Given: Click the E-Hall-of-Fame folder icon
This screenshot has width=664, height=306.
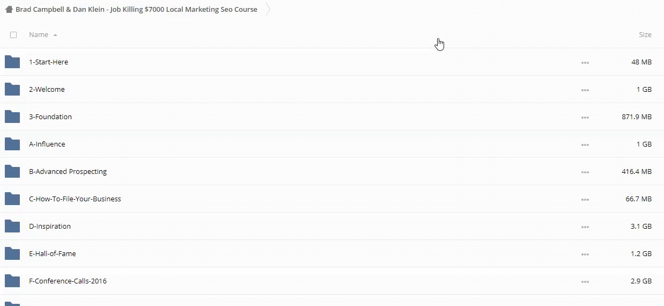Looking at the screenshot, I should click(x=12, y=253).
